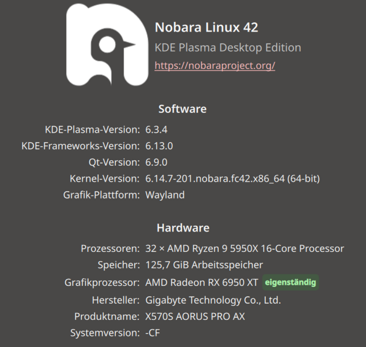This screenshot has height=347, width=366.
Task: Click KDE Plasma Desktop Edition subtitle
Action: (228, 48)
